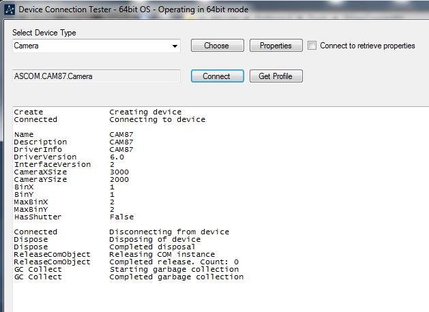429x312 pixels.
Task: Enable Connect to retrieve properties checkbox
Action: (x=312, y=46)
